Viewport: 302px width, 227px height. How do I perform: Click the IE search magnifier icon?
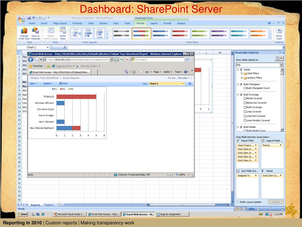[x=187, y=59]
